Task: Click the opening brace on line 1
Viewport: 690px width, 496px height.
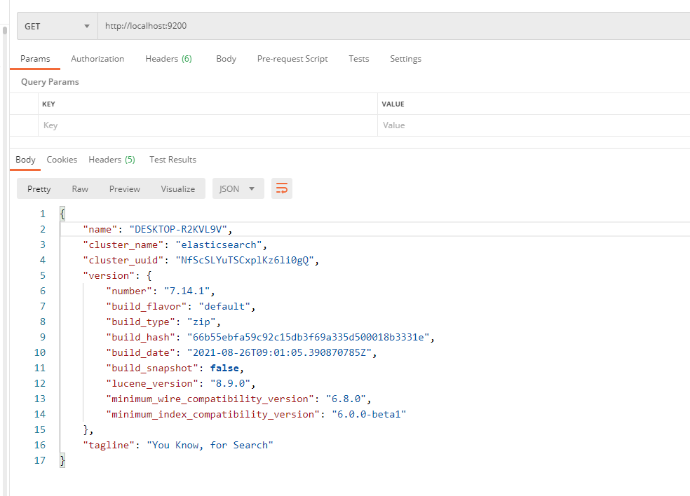Action: pyautogui.click(x=62, y=214)
